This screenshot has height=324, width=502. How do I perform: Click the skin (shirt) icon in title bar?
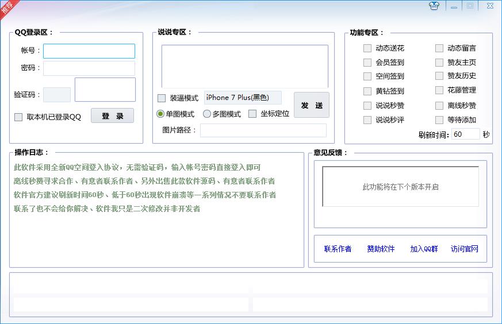(434, 6)
